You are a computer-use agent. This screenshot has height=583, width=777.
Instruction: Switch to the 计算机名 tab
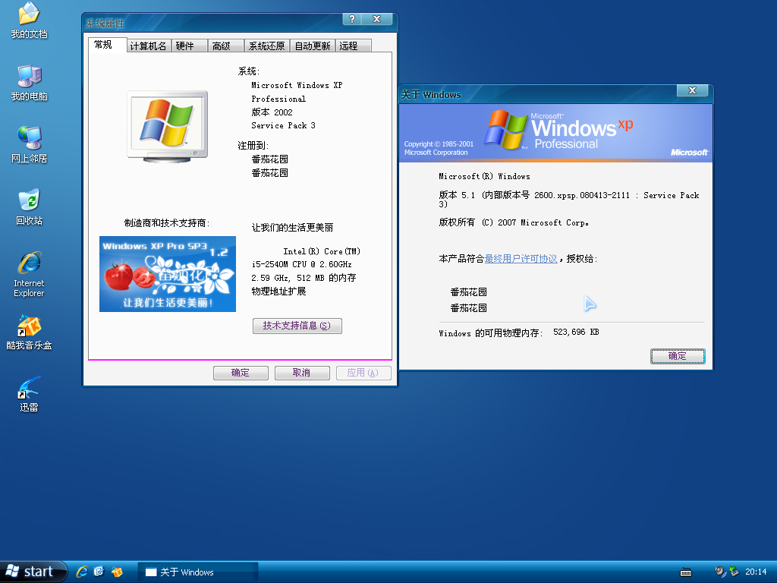pyautogui.click(x=148, y=46)
